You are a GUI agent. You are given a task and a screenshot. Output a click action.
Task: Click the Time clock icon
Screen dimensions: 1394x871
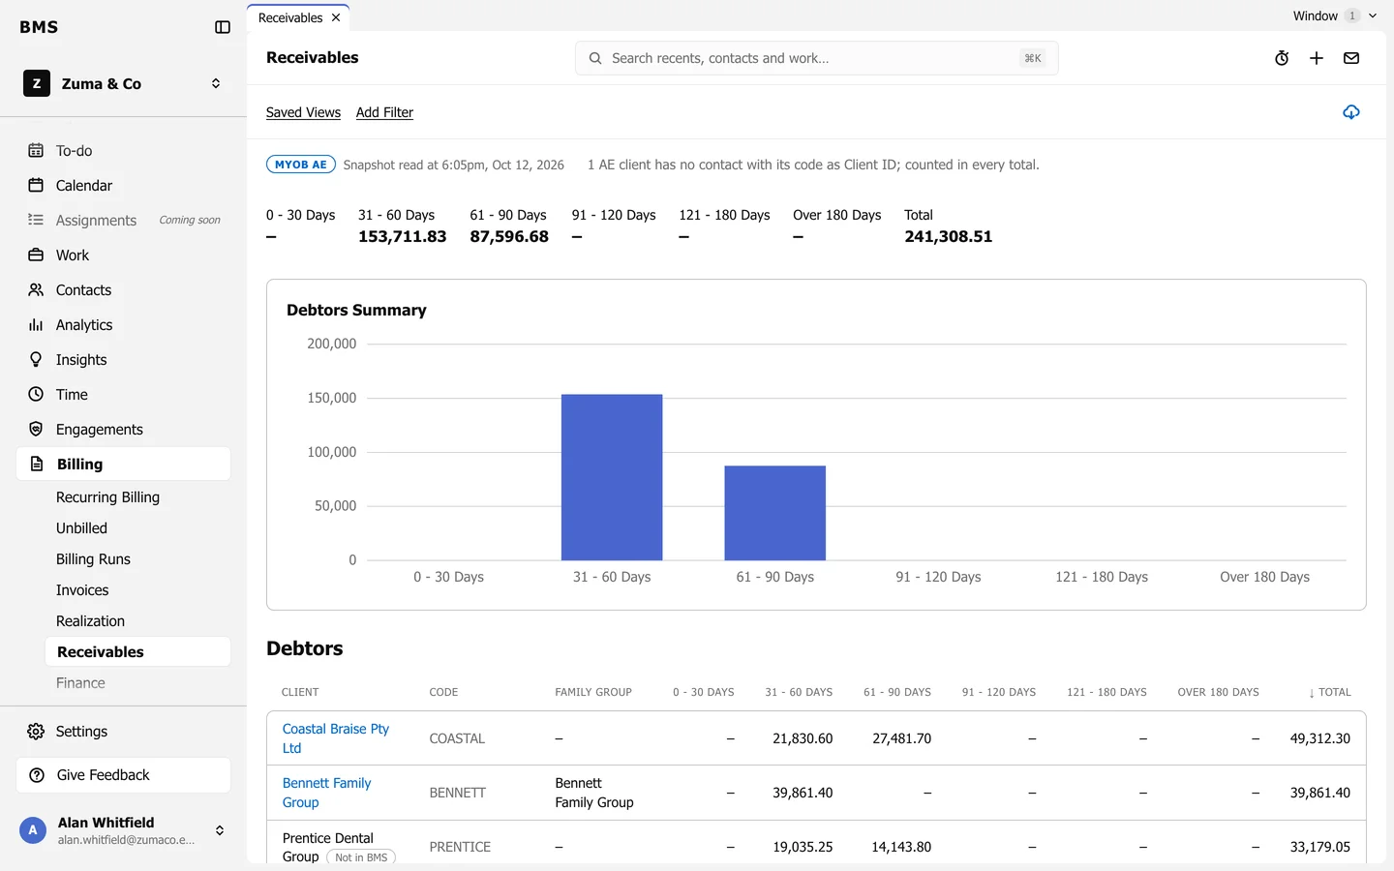point(36,395)
